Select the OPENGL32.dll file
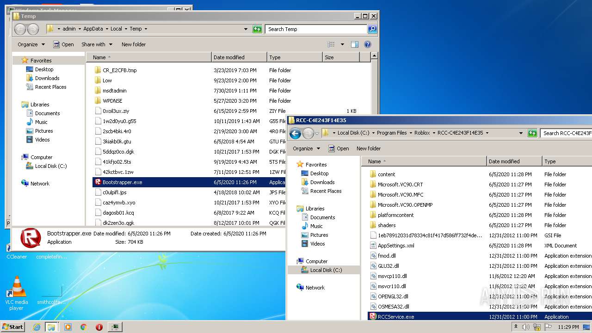The width and height of the screenshot is (592, 333). pyautogui.click(x=393, y=296)
